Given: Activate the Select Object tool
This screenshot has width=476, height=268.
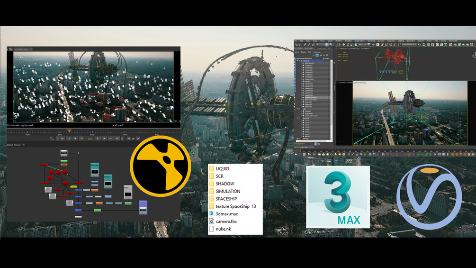Looking at the screenshot, I should click(x=327, y=45).
